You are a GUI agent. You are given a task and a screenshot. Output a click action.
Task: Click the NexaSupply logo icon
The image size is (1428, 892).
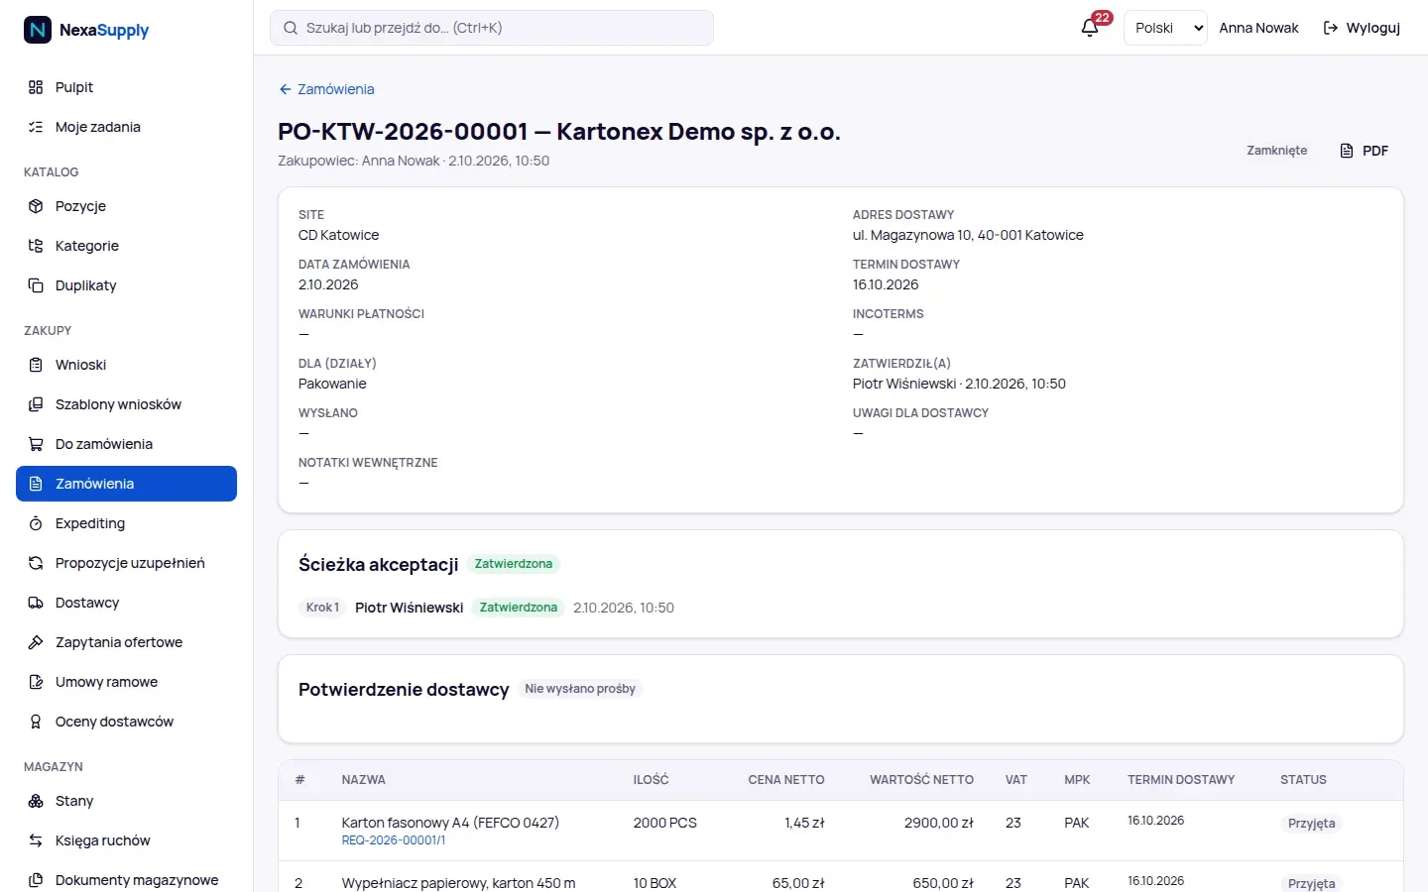[38, 30]
